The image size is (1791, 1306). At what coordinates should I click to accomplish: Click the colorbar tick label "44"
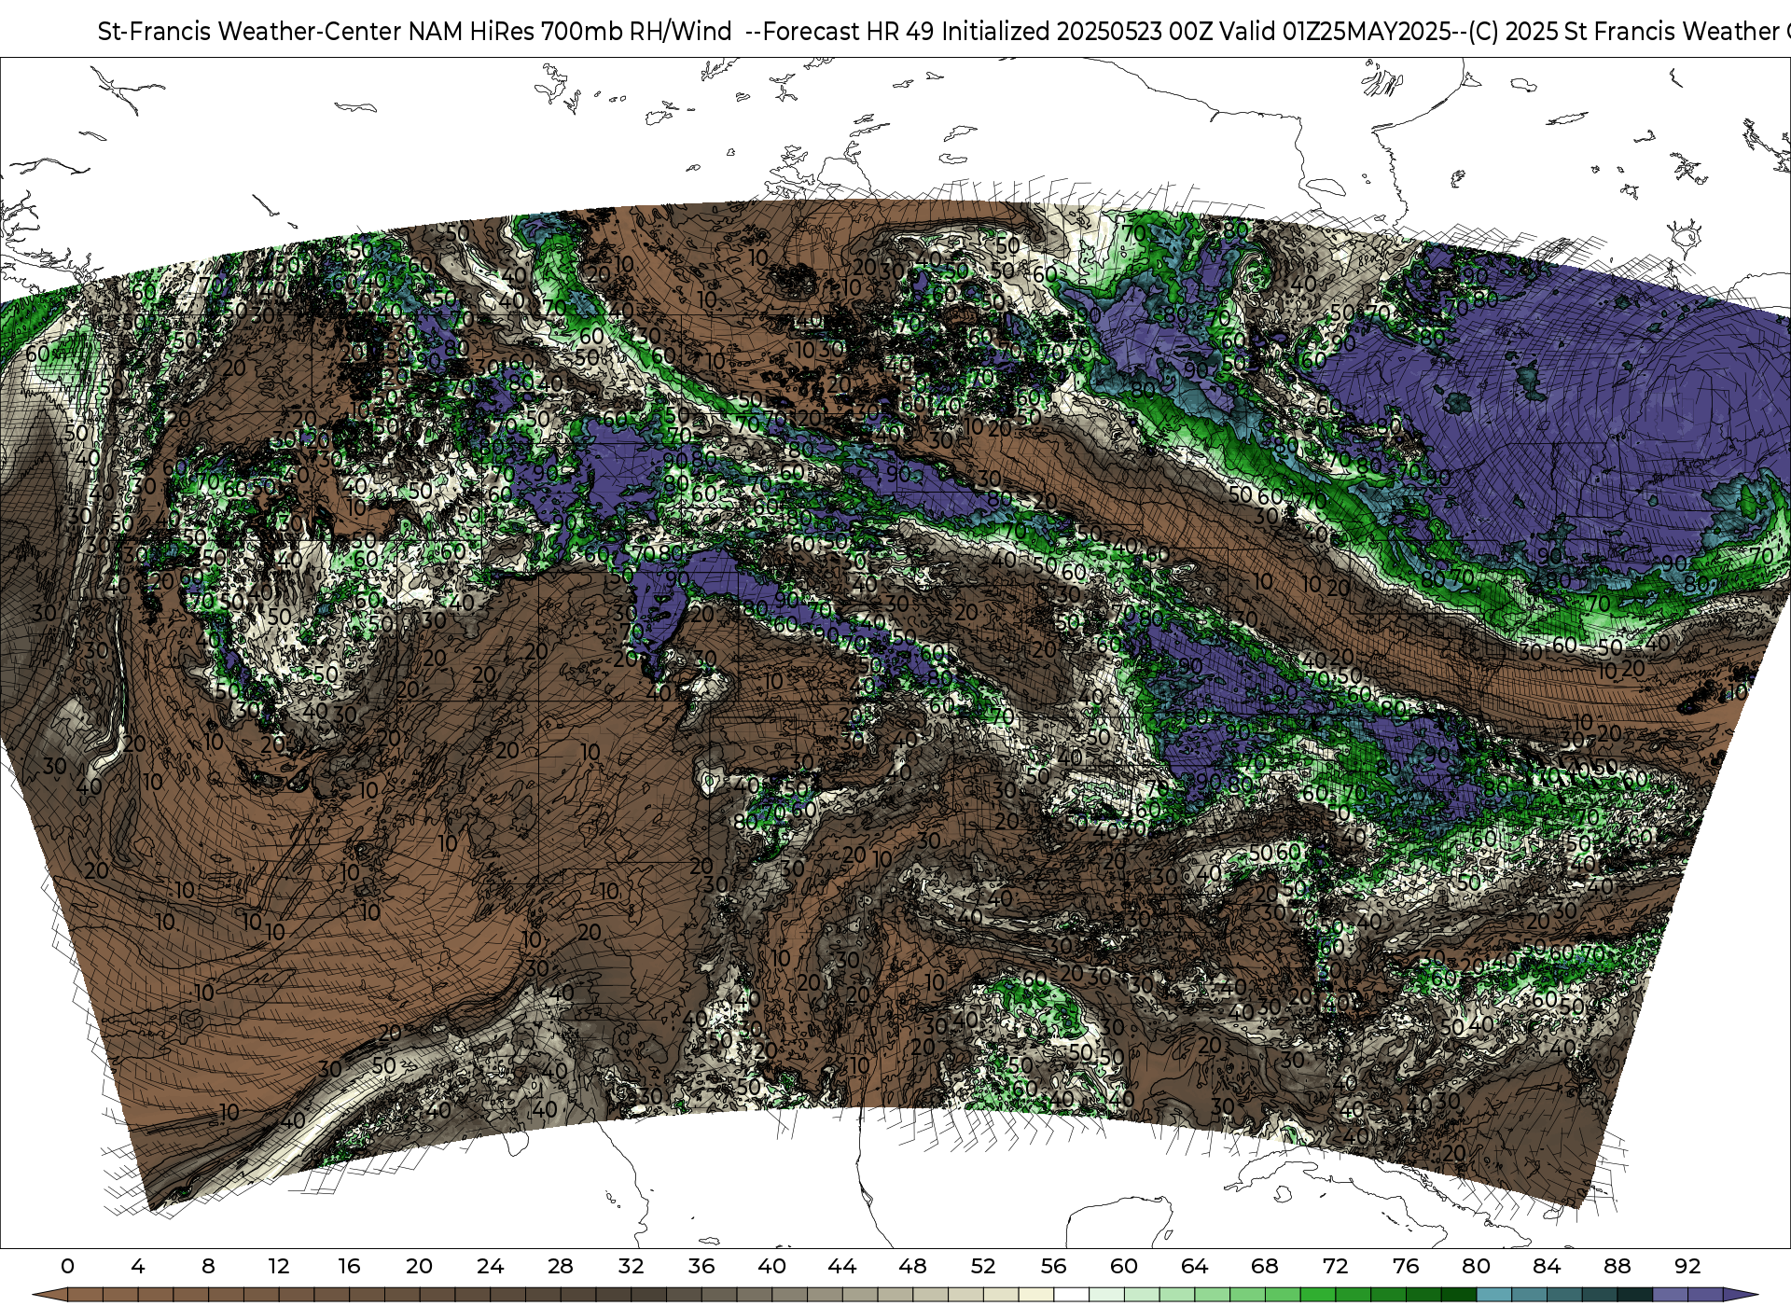point(842,1266)
